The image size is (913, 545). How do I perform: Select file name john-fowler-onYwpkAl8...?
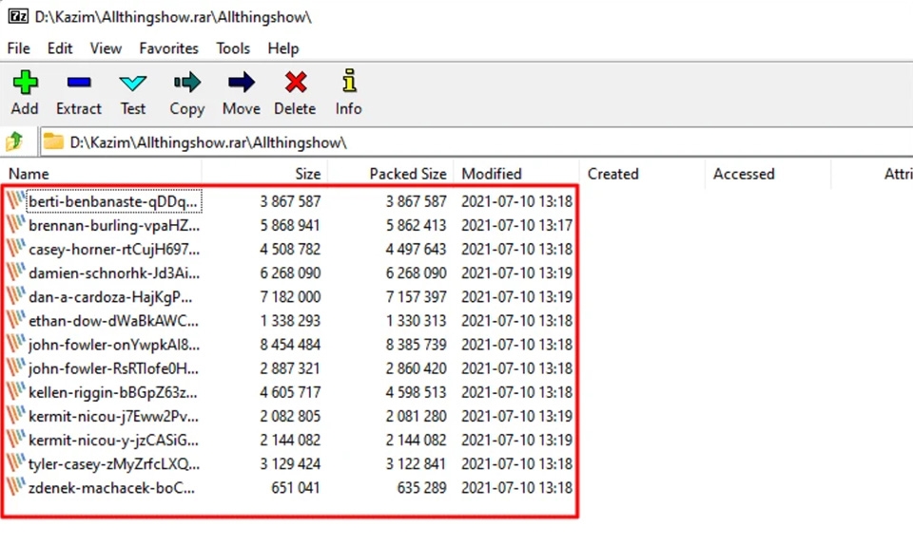tap(114, 345)
